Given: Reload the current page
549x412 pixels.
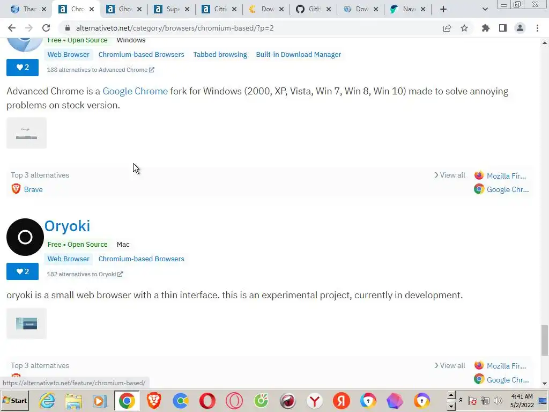Looking at the screenshot, I should pos(46,28).
